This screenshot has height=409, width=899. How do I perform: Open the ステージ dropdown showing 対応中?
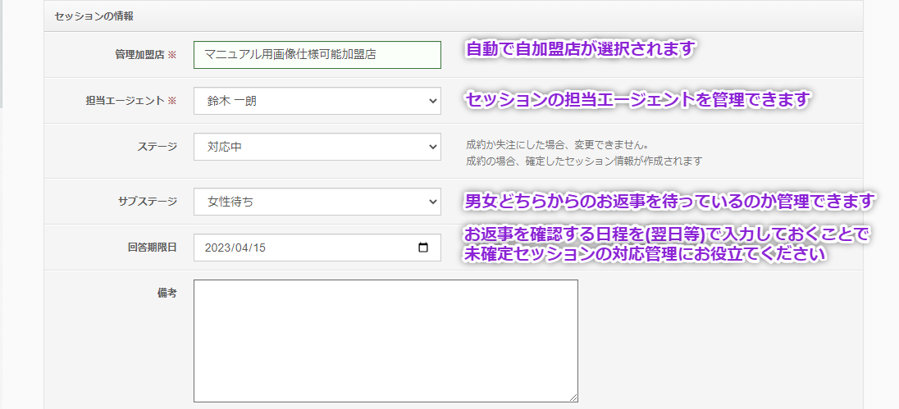click(x=317, y=147)
